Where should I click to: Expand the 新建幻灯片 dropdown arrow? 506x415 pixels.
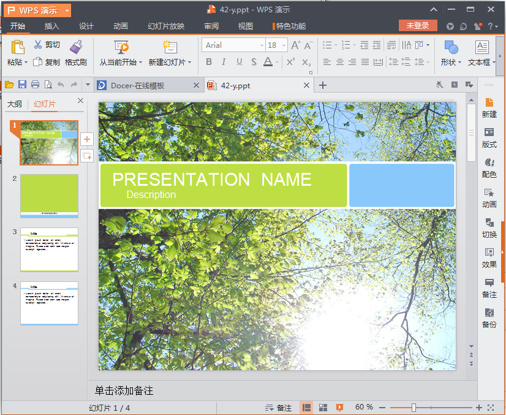coord(190,63)
